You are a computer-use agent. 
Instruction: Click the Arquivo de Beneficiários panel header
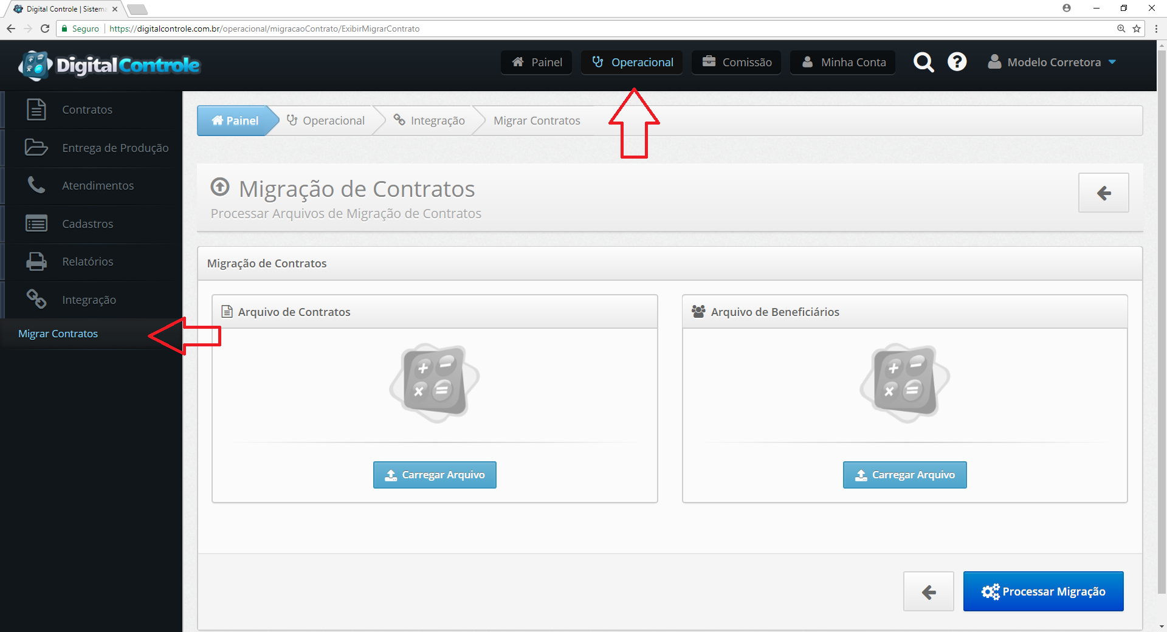point(905,312)
